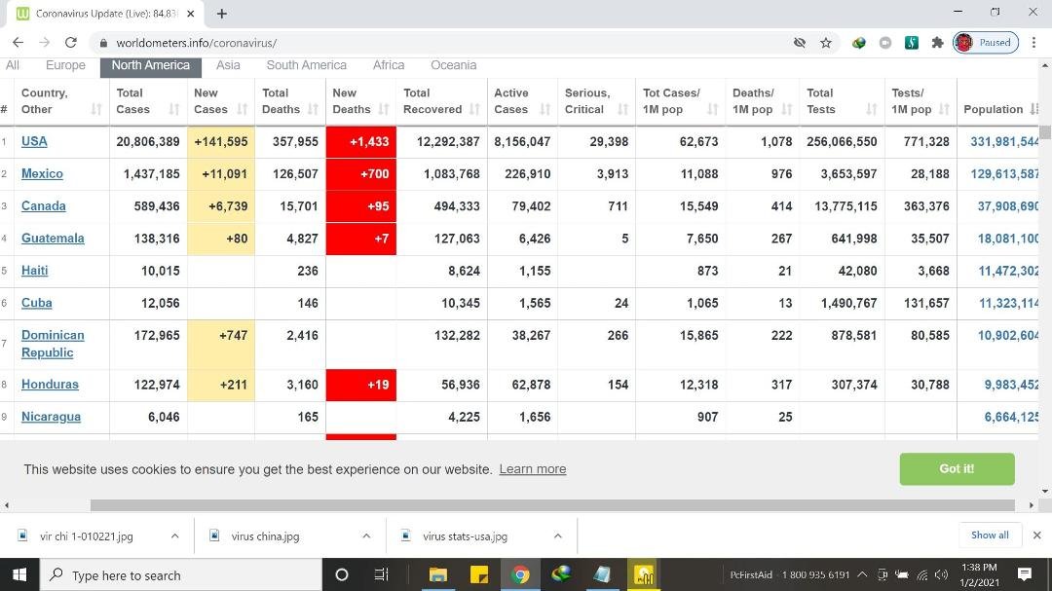Sort table by New Cases
Viewport: 1052px width, 591px height.
tap(221, 101)
